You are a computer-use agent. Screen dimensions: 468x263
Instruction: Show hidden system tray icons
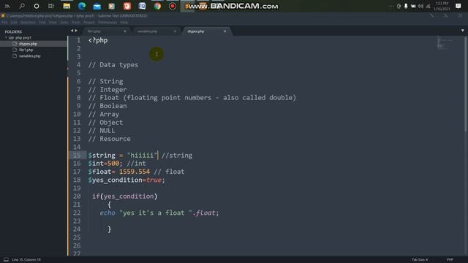click(x=391, y=6)
